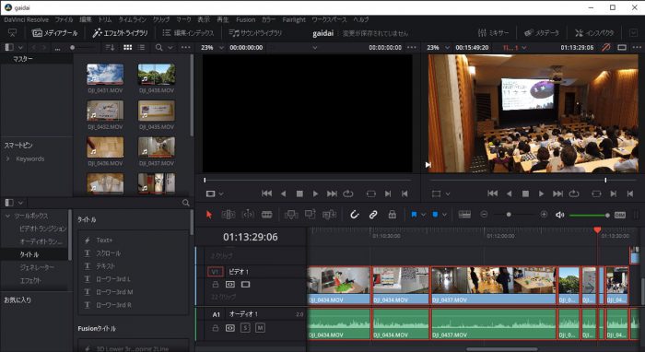This screenshot has height=352, width=645.
Task: Toggle linked selection chain icon
Action: tap(373, 215)
